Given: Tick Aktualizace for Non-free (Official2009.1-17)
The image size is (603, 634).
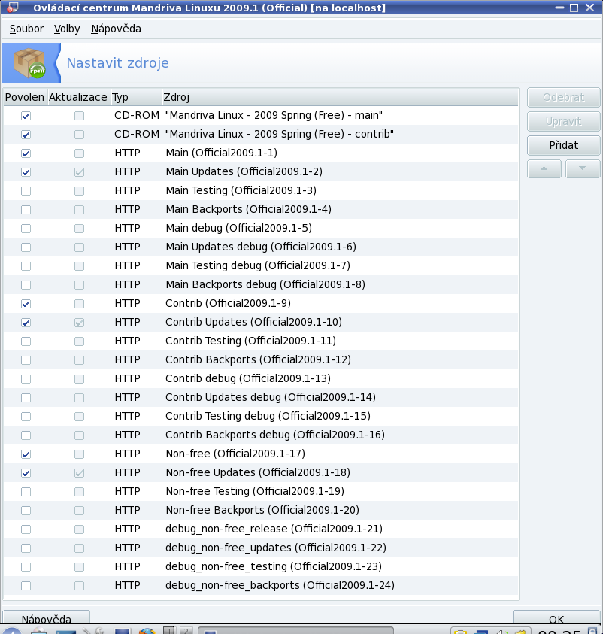Looking at the screenshot, I should coord(79,454).
